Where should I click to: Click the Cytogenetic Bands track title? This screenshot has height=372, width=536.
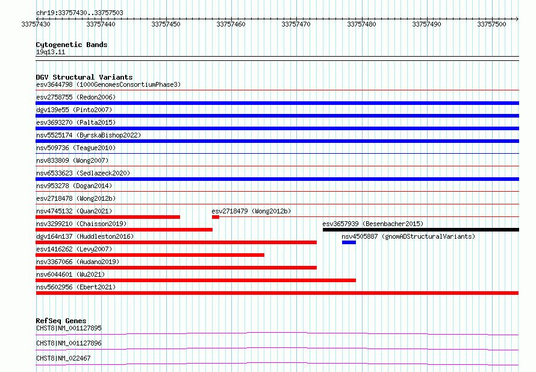click(72, 45)
